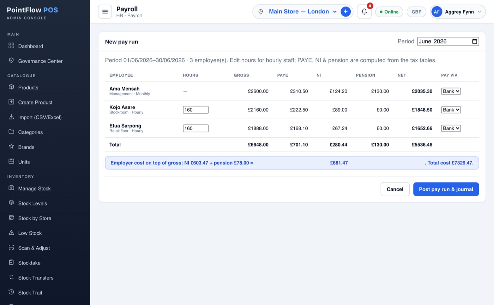
Task: Click the Dashboard grid icon
Action: pos(11,46)
